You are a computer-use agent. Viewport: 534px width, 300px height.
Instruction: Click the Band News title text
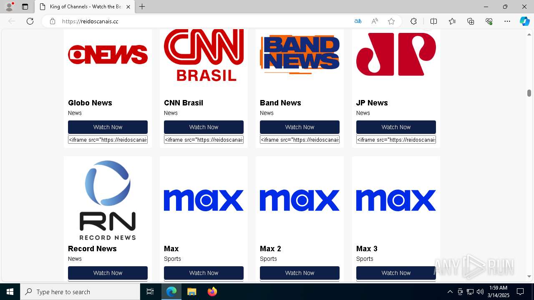pyautogui.click(x=280, y=103)
